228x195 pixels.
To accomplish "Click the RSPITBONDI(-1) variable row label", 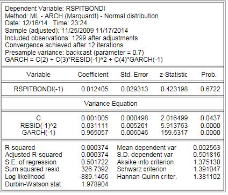I will point(39,89).
